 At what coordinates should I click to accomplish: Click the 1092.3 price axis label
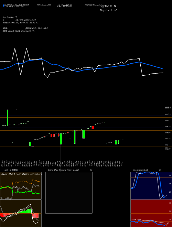point(168,120)
